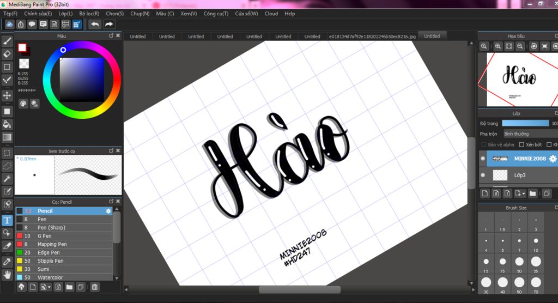Click the speech bubble icon in toolbar

[32, 24]
